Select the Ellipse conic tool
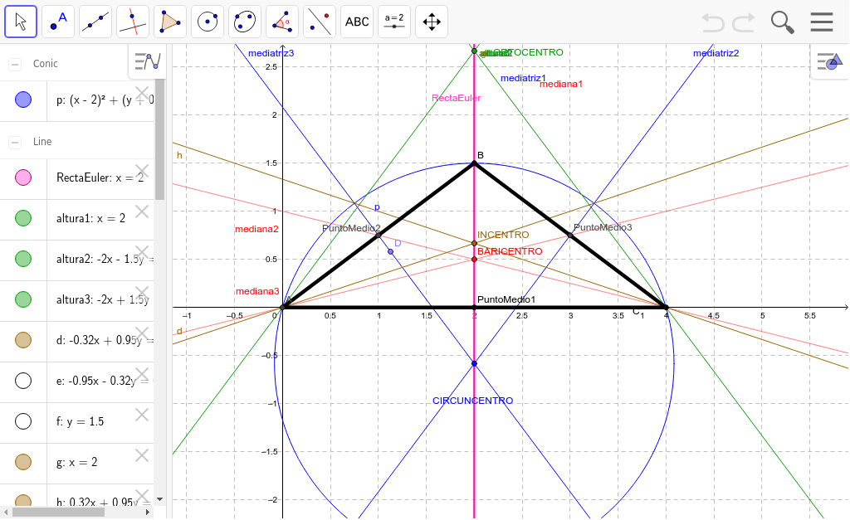Viewport: 850px width, 520px height. (245, 22)
